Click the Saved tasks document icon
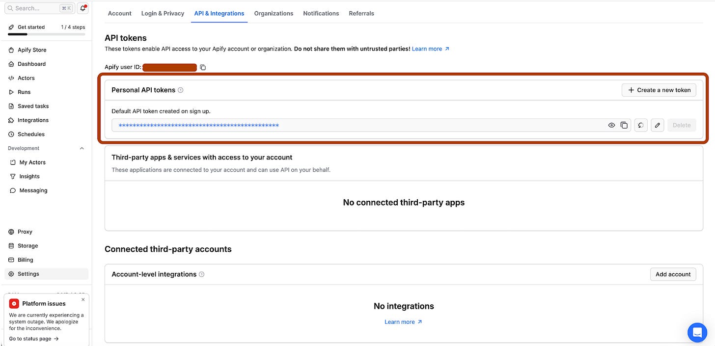The image size is (715, 346). tap(12, 106)
